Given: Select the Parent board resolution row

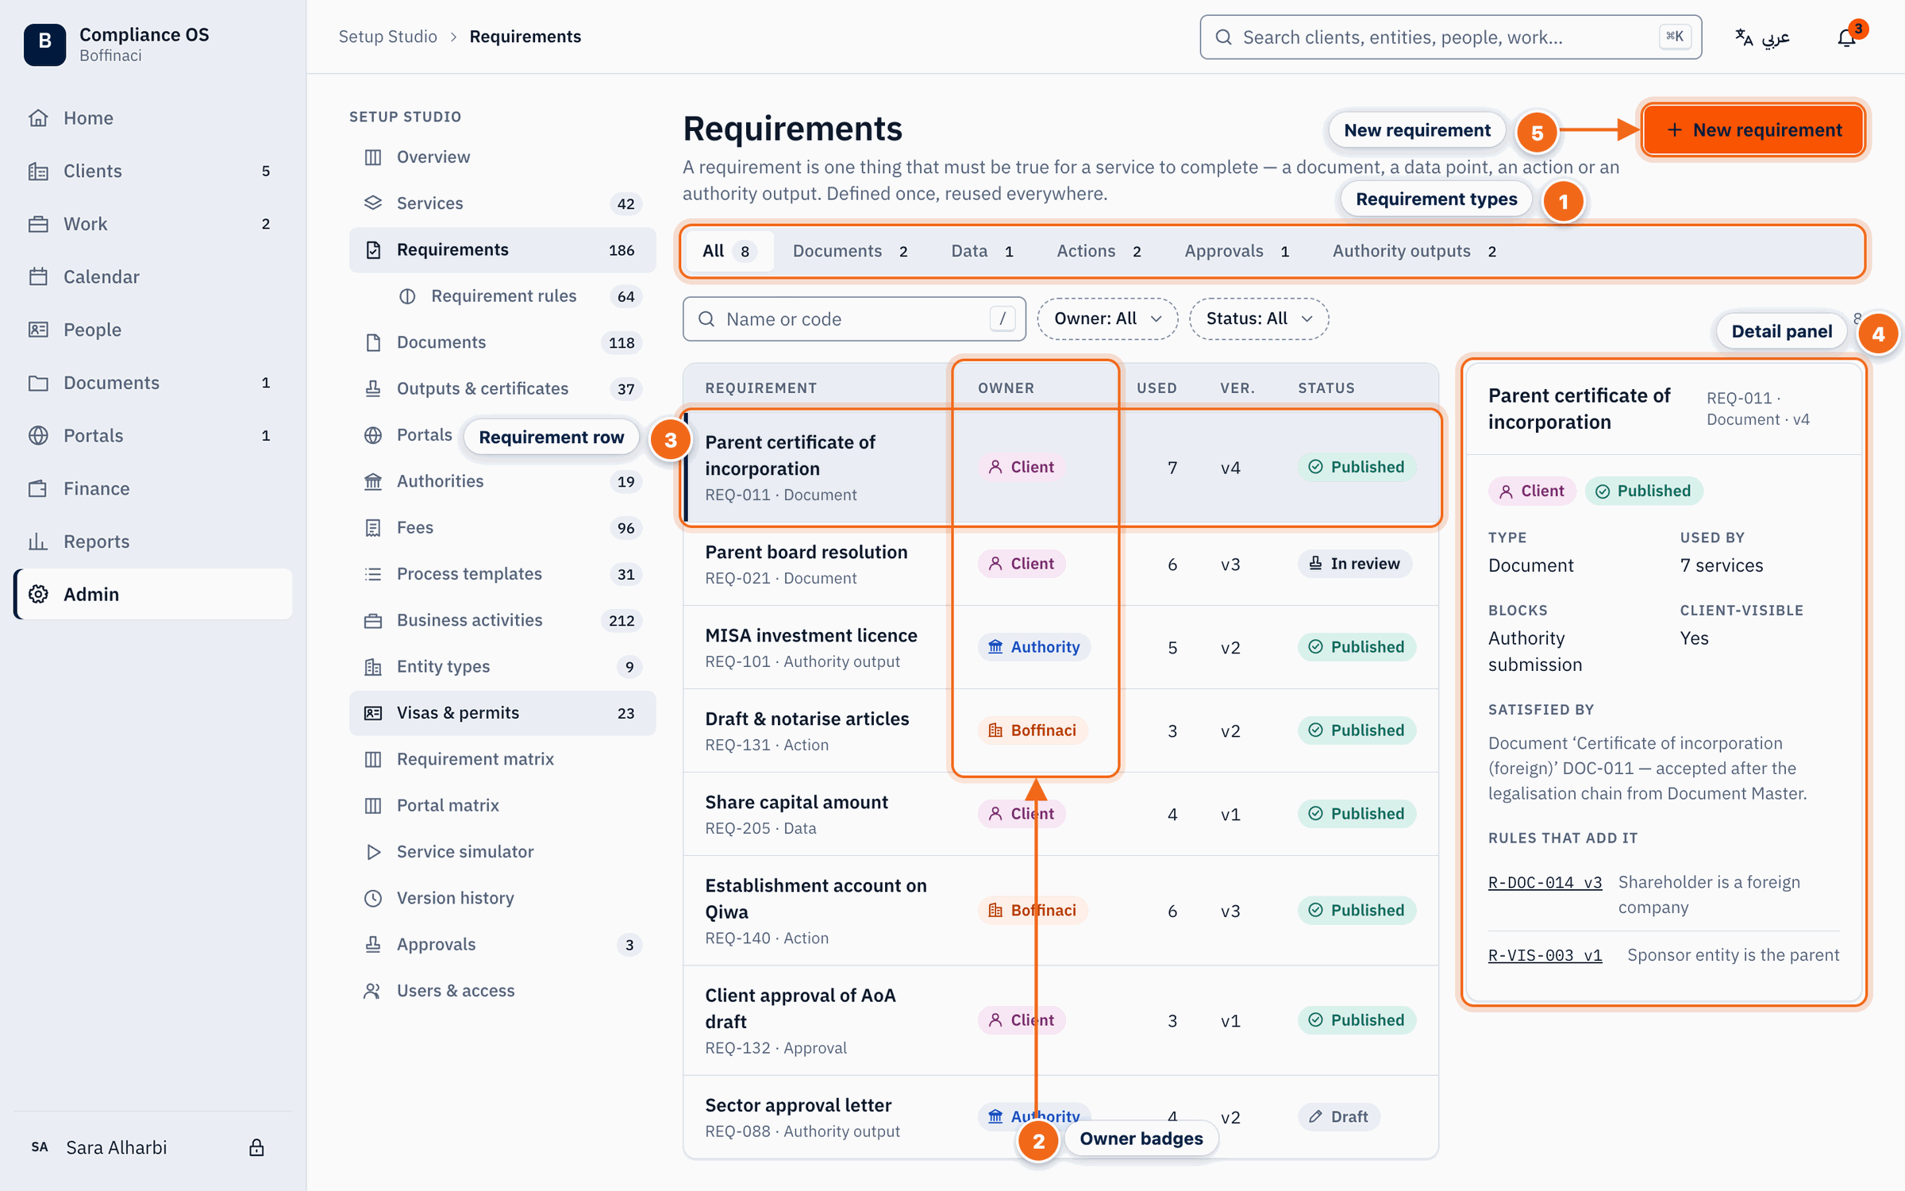Looking at the screenshot, I should click(x=1060, y=565).
